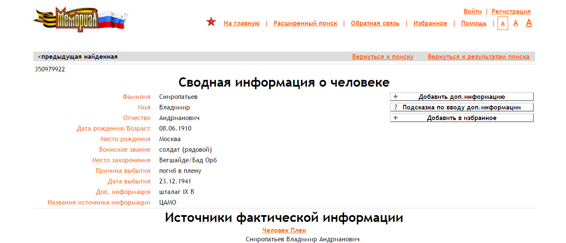The width and height of the screenshot is (566, 243).
Task: Open Избранное favorites
Action: point(430,23)
